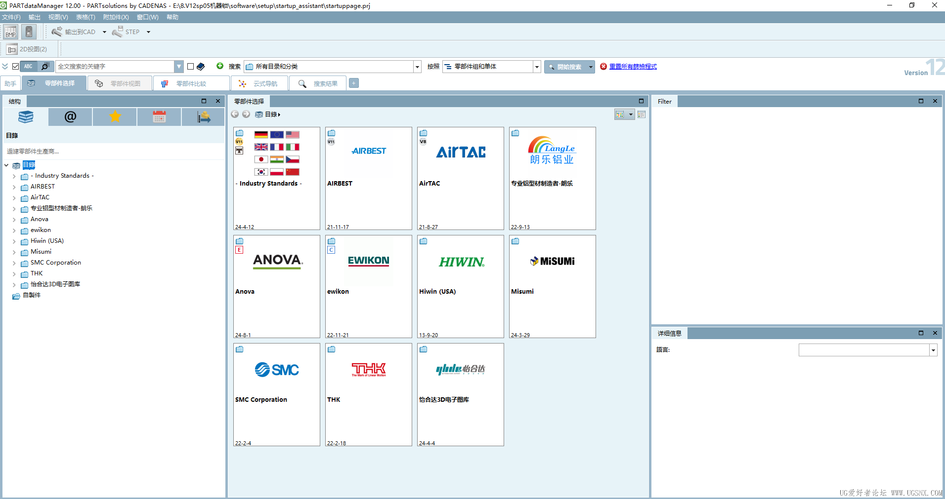Switch to the 零部件比较 tab

(x=191, y=83)
